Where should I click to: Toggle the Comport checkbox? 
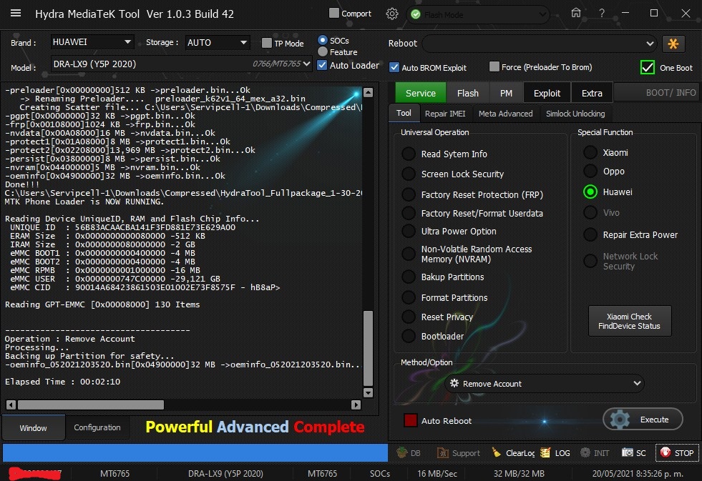pyautogui.click(x=334, y=13)
